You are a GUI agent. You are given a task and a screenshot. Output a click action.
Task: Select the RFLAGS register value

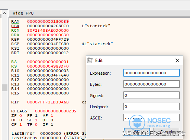(55, 111)
